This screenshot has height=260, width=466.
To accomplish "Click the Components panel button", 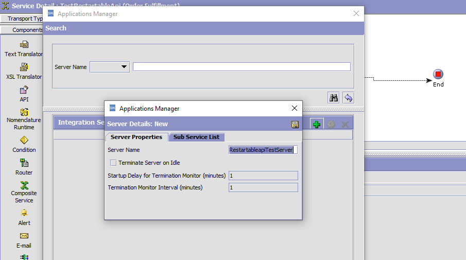I will [23, 30].
